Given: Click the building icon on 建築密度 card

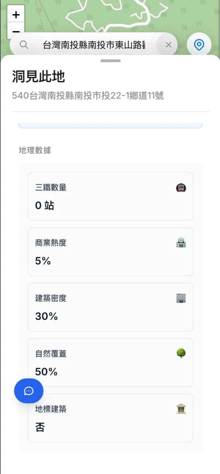Looking at the screenshot, I should 181,298.
